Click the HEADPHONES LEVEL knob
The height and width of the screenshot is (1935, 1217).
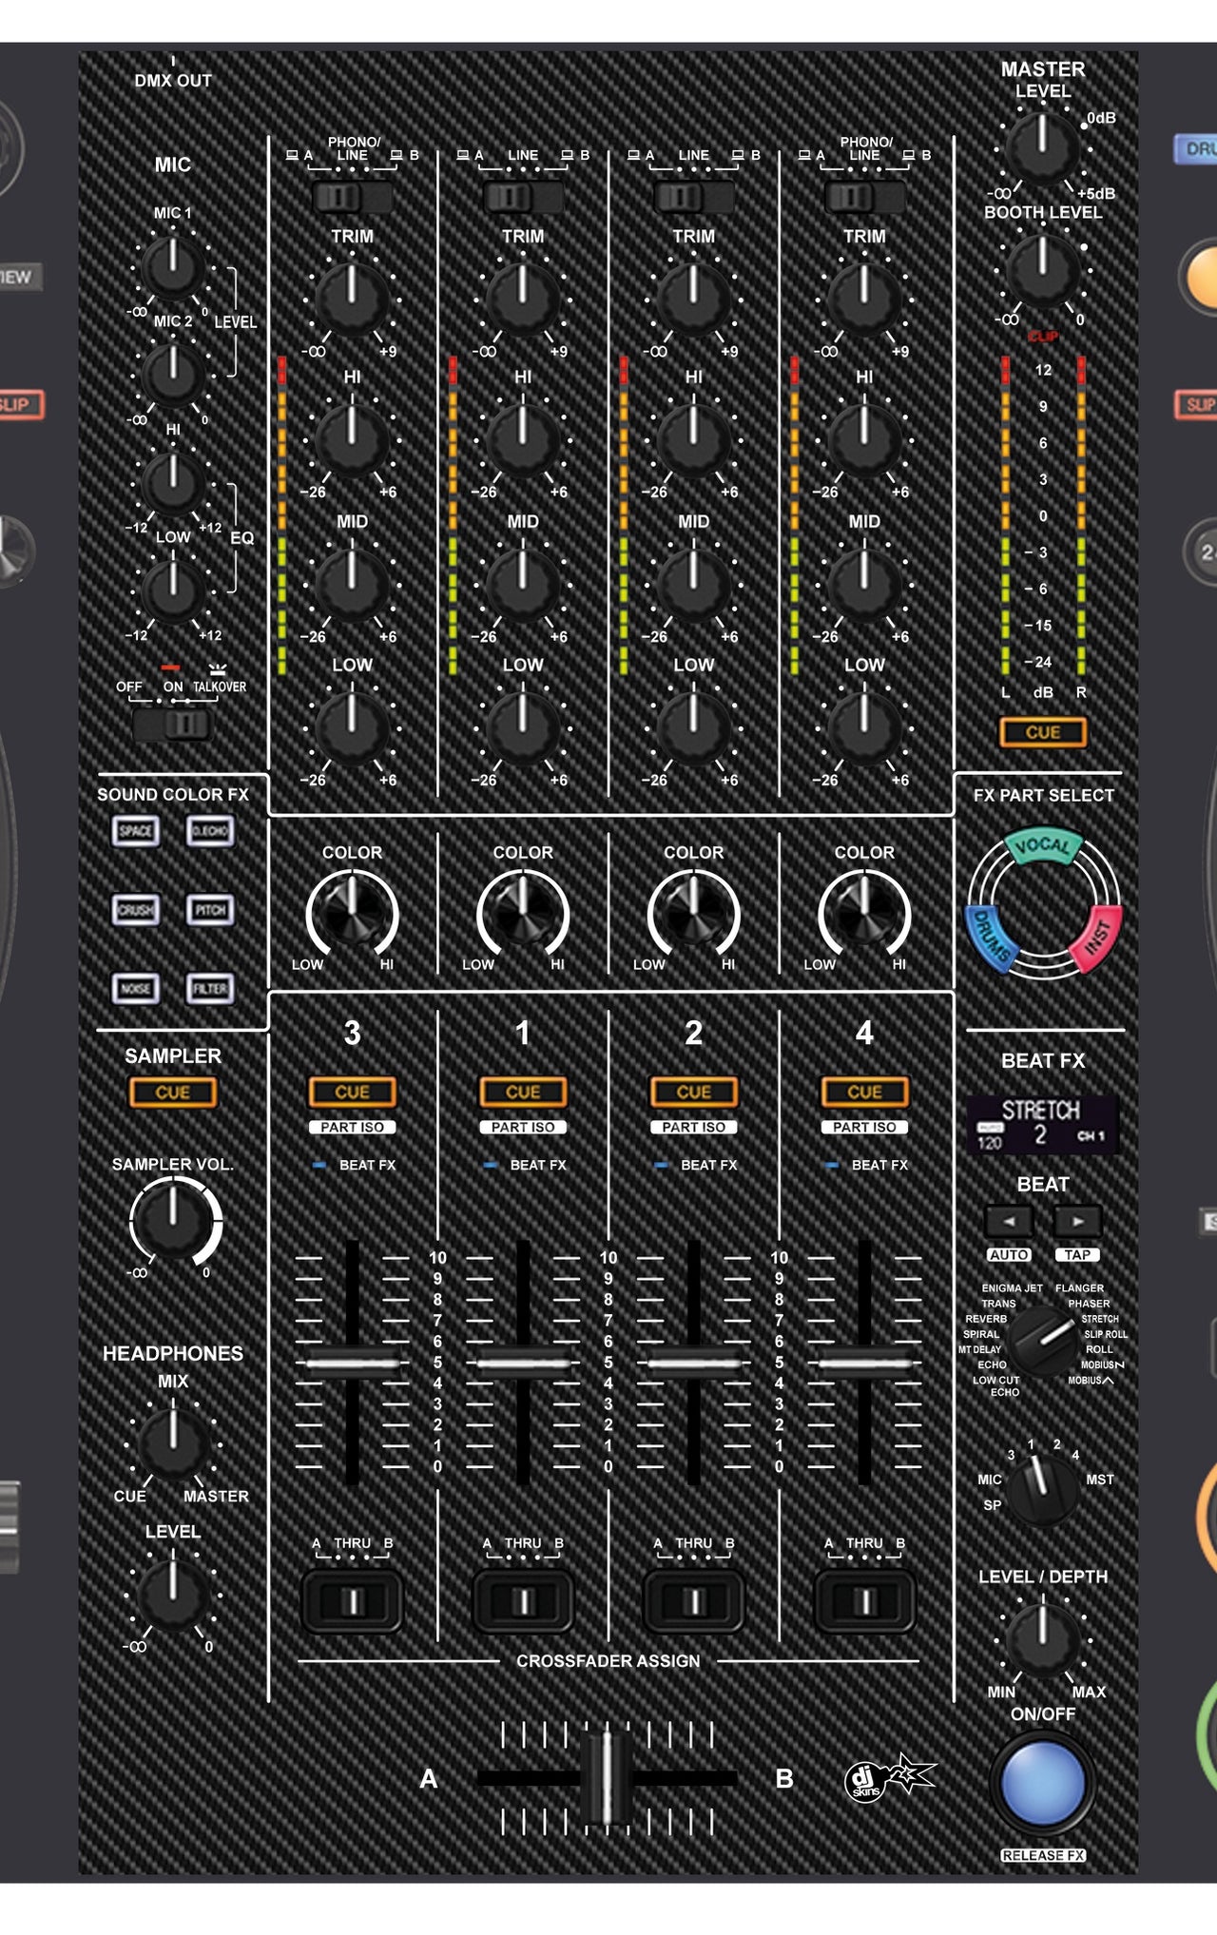coord(173,1595)
